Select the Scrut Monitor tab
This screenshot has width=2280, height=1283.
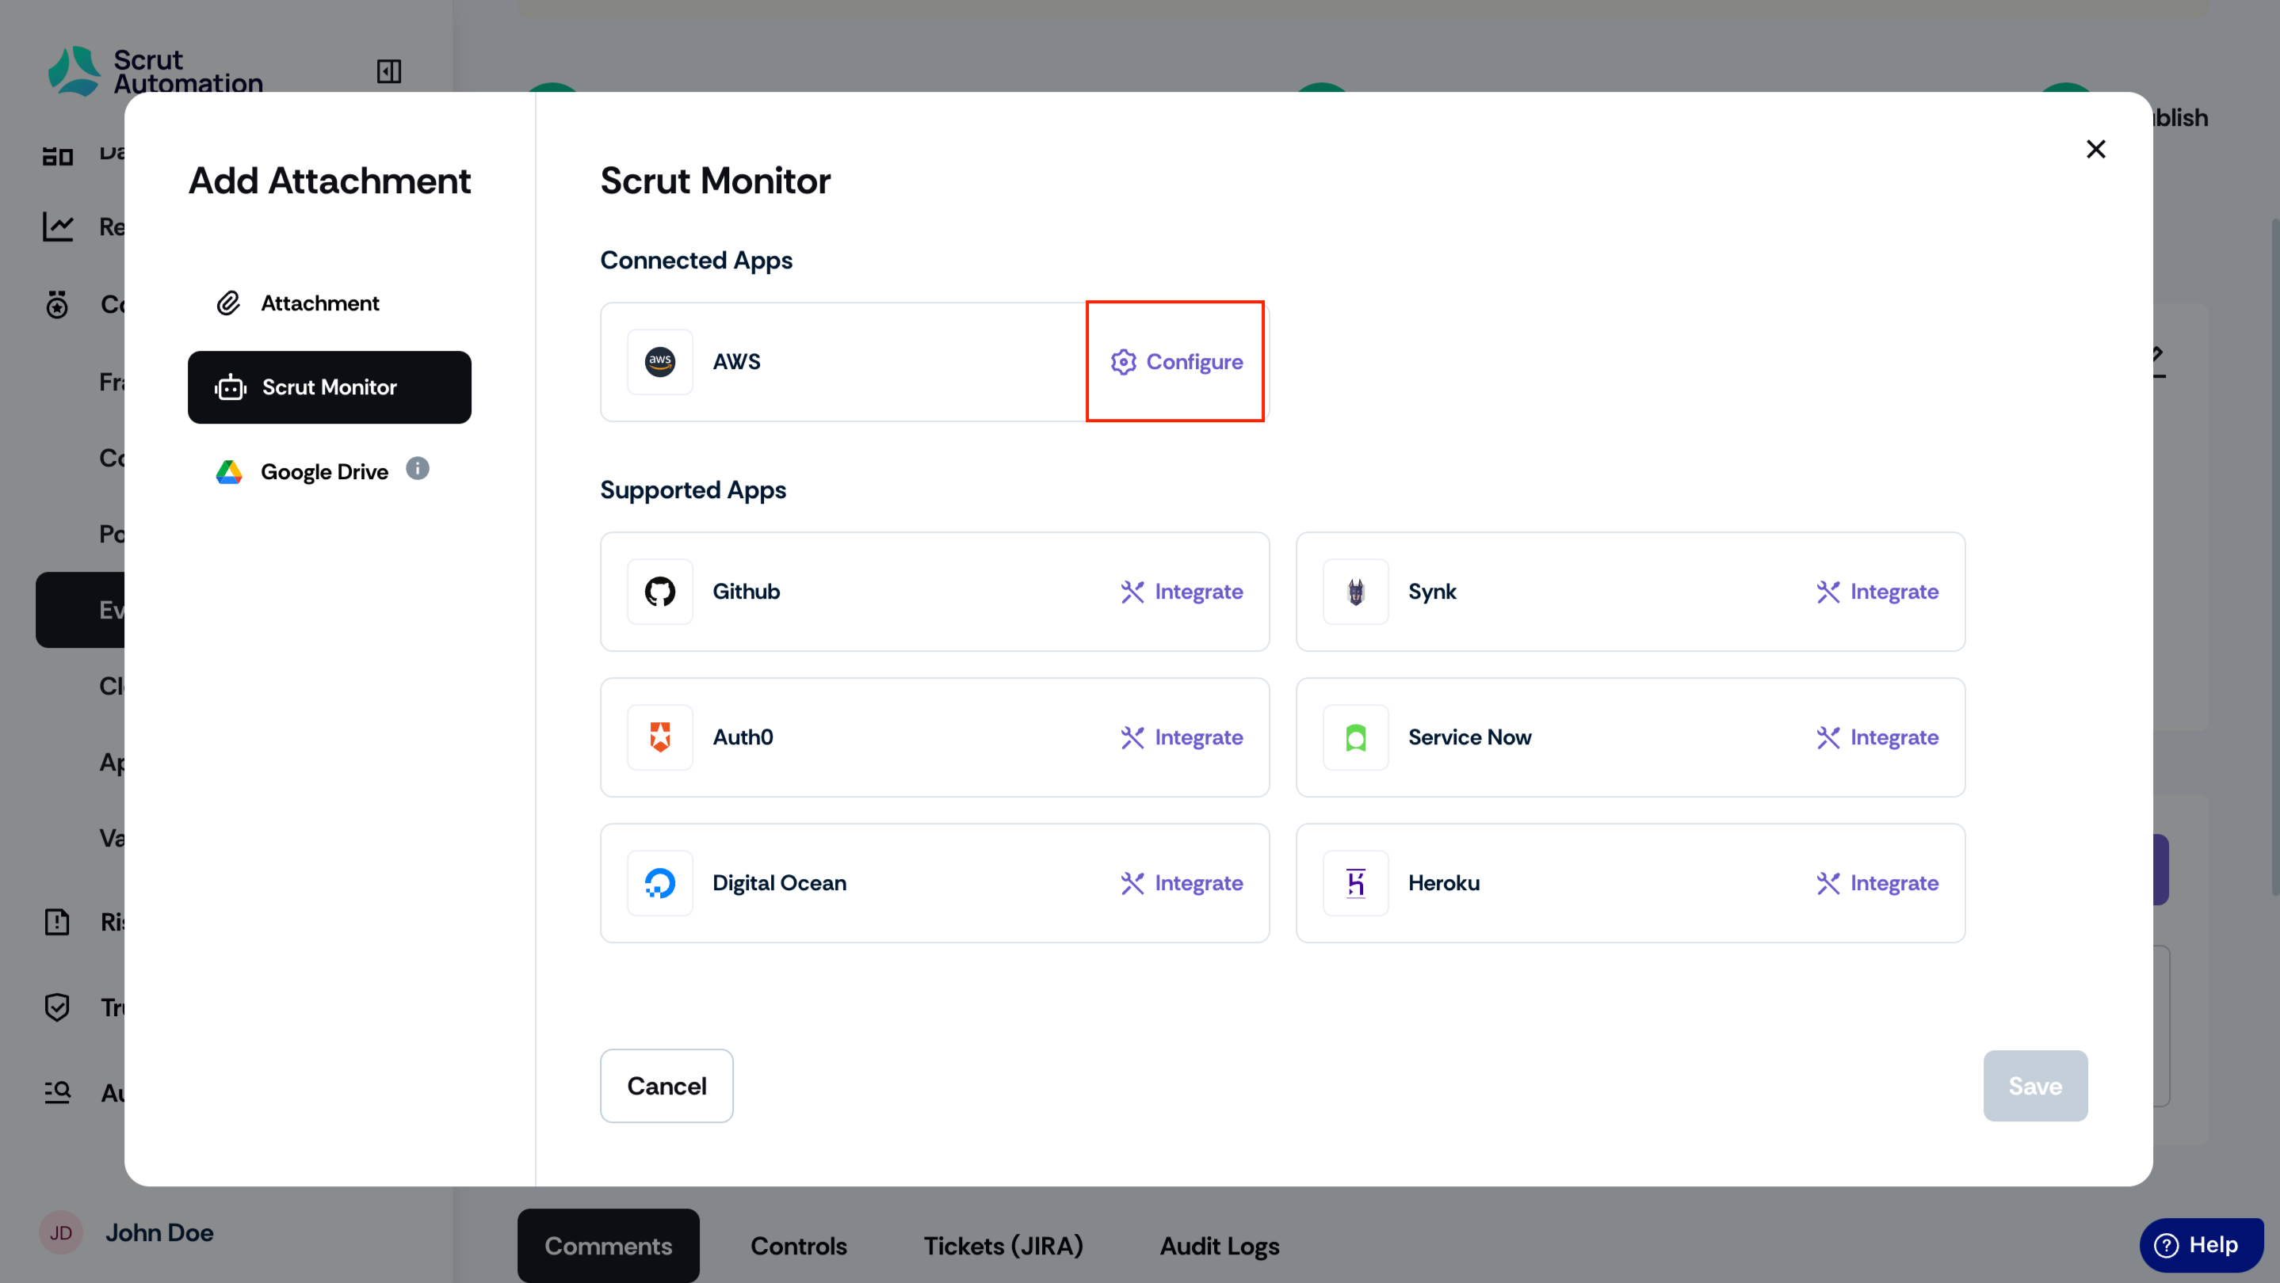329,387
